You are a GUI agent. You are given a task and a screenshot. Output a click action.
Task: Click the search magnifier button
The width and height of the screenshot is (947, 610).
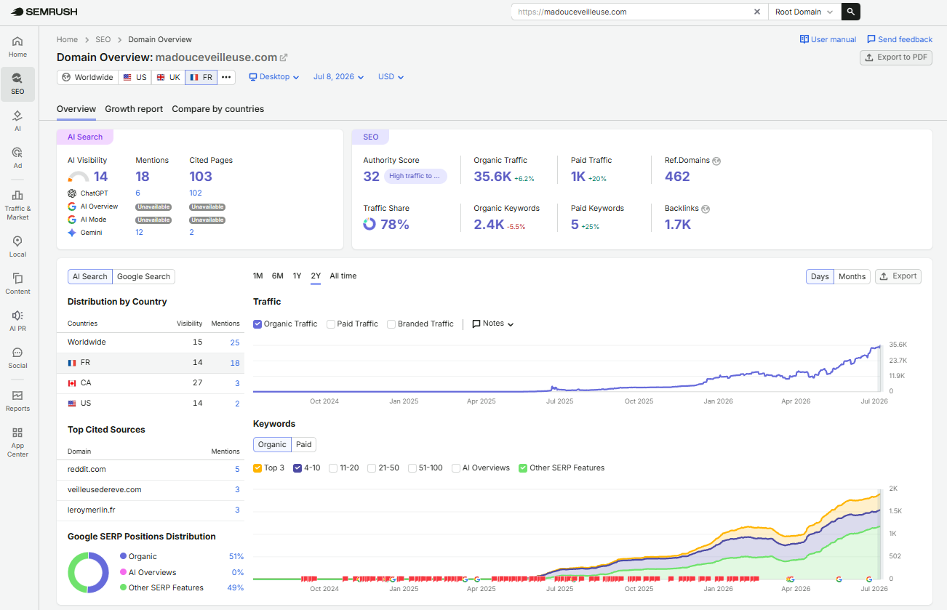850,12
